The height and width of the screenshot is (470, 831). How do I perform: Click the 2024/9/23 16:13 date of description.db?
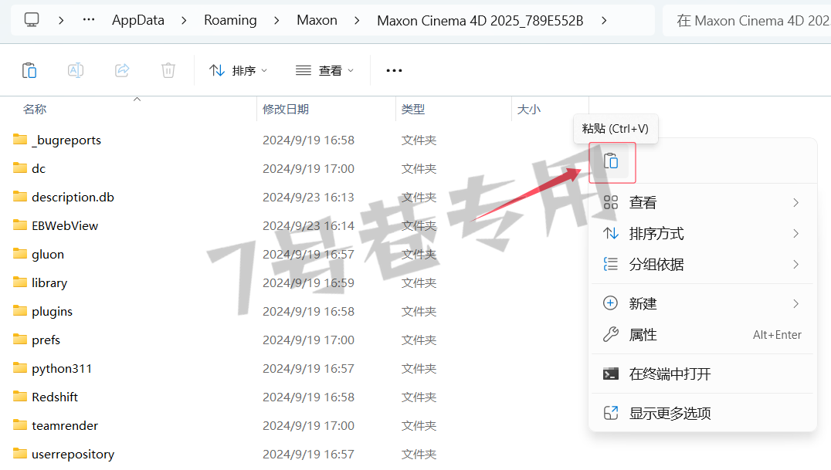[308, 197]
